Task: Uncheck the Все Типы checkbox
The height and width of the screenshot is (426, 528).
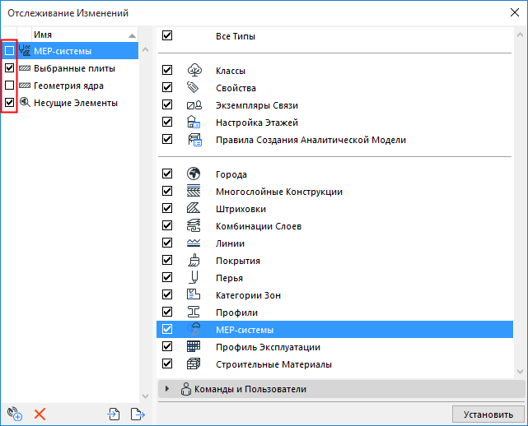Action: pyautogui.click(x=167, y=35)
